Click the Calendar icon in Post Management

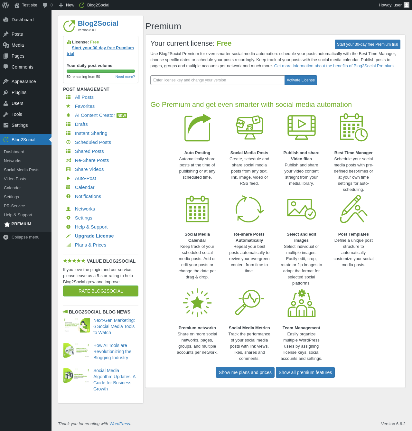pyautogui.click(x=68, y=187)
